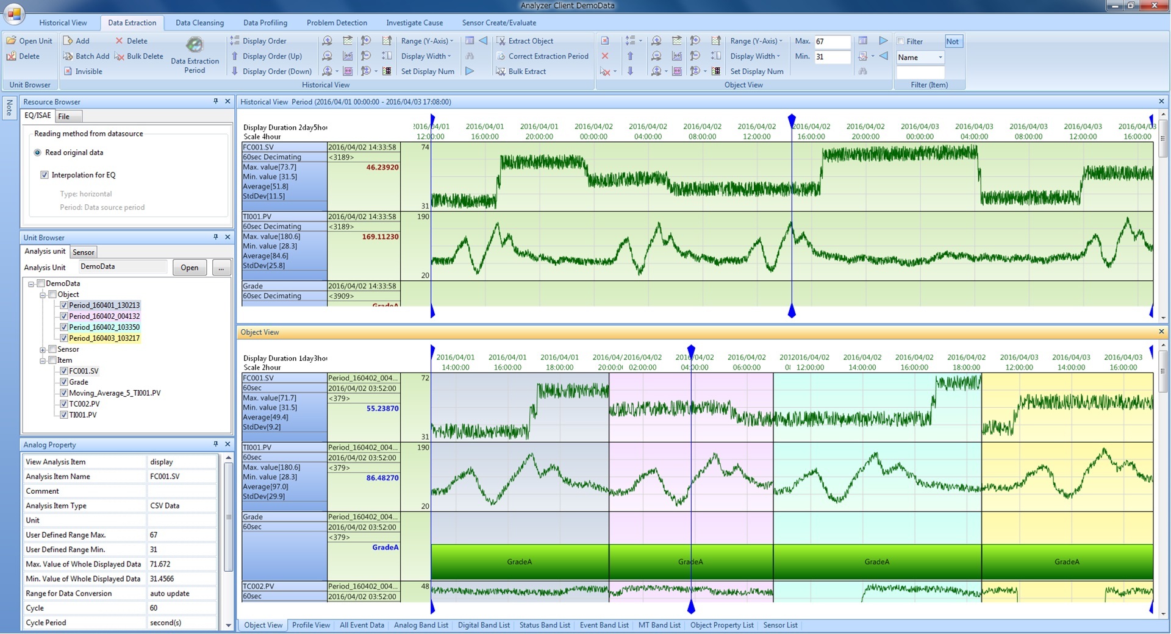Open the Analog Band List tab

[421, 625]
